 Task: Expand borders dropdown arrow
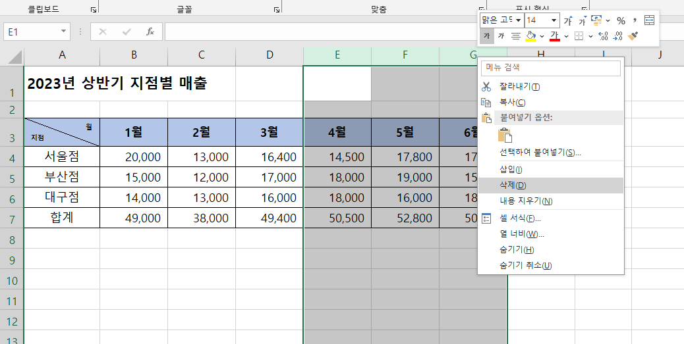(590, 36)
